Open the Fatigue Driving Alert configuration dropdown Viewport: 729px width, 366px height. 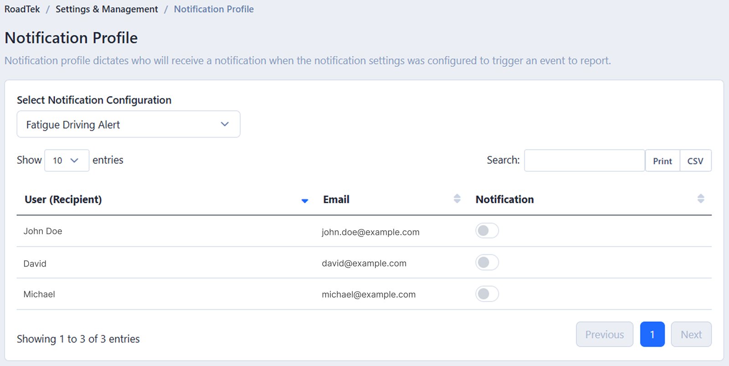click(x=128, y=124)
